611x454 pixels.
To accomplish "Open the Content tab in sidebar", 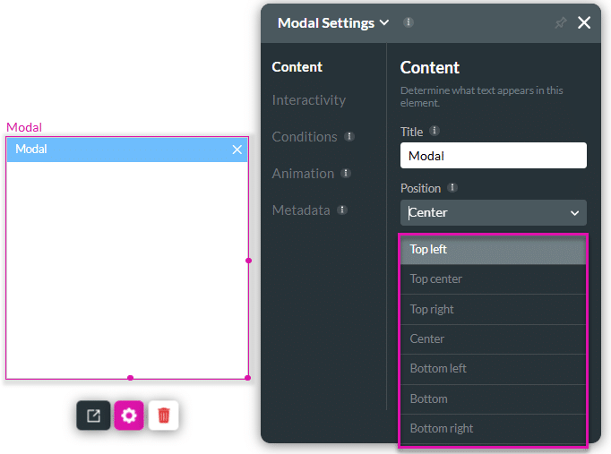I will tap(297, 67).
